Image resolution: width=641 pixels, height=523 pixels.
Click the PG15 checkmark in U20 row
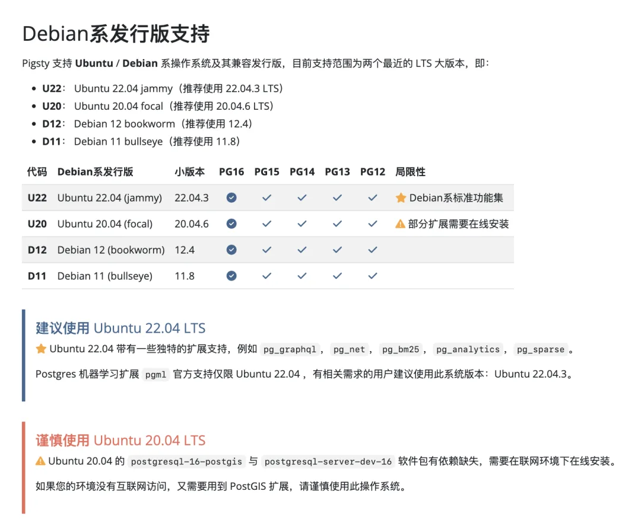coord(266,224)
